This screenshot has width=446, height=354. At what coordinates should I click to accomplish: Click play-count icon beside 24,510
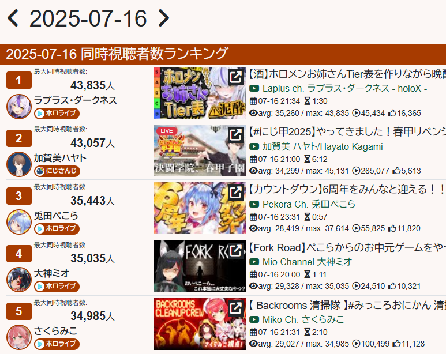pos(356,286)
